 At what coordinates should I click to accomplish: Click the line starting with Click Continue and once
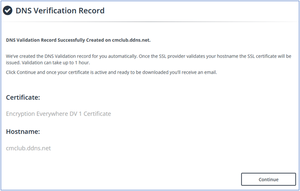pyautogui.click(x=111, y=72)
